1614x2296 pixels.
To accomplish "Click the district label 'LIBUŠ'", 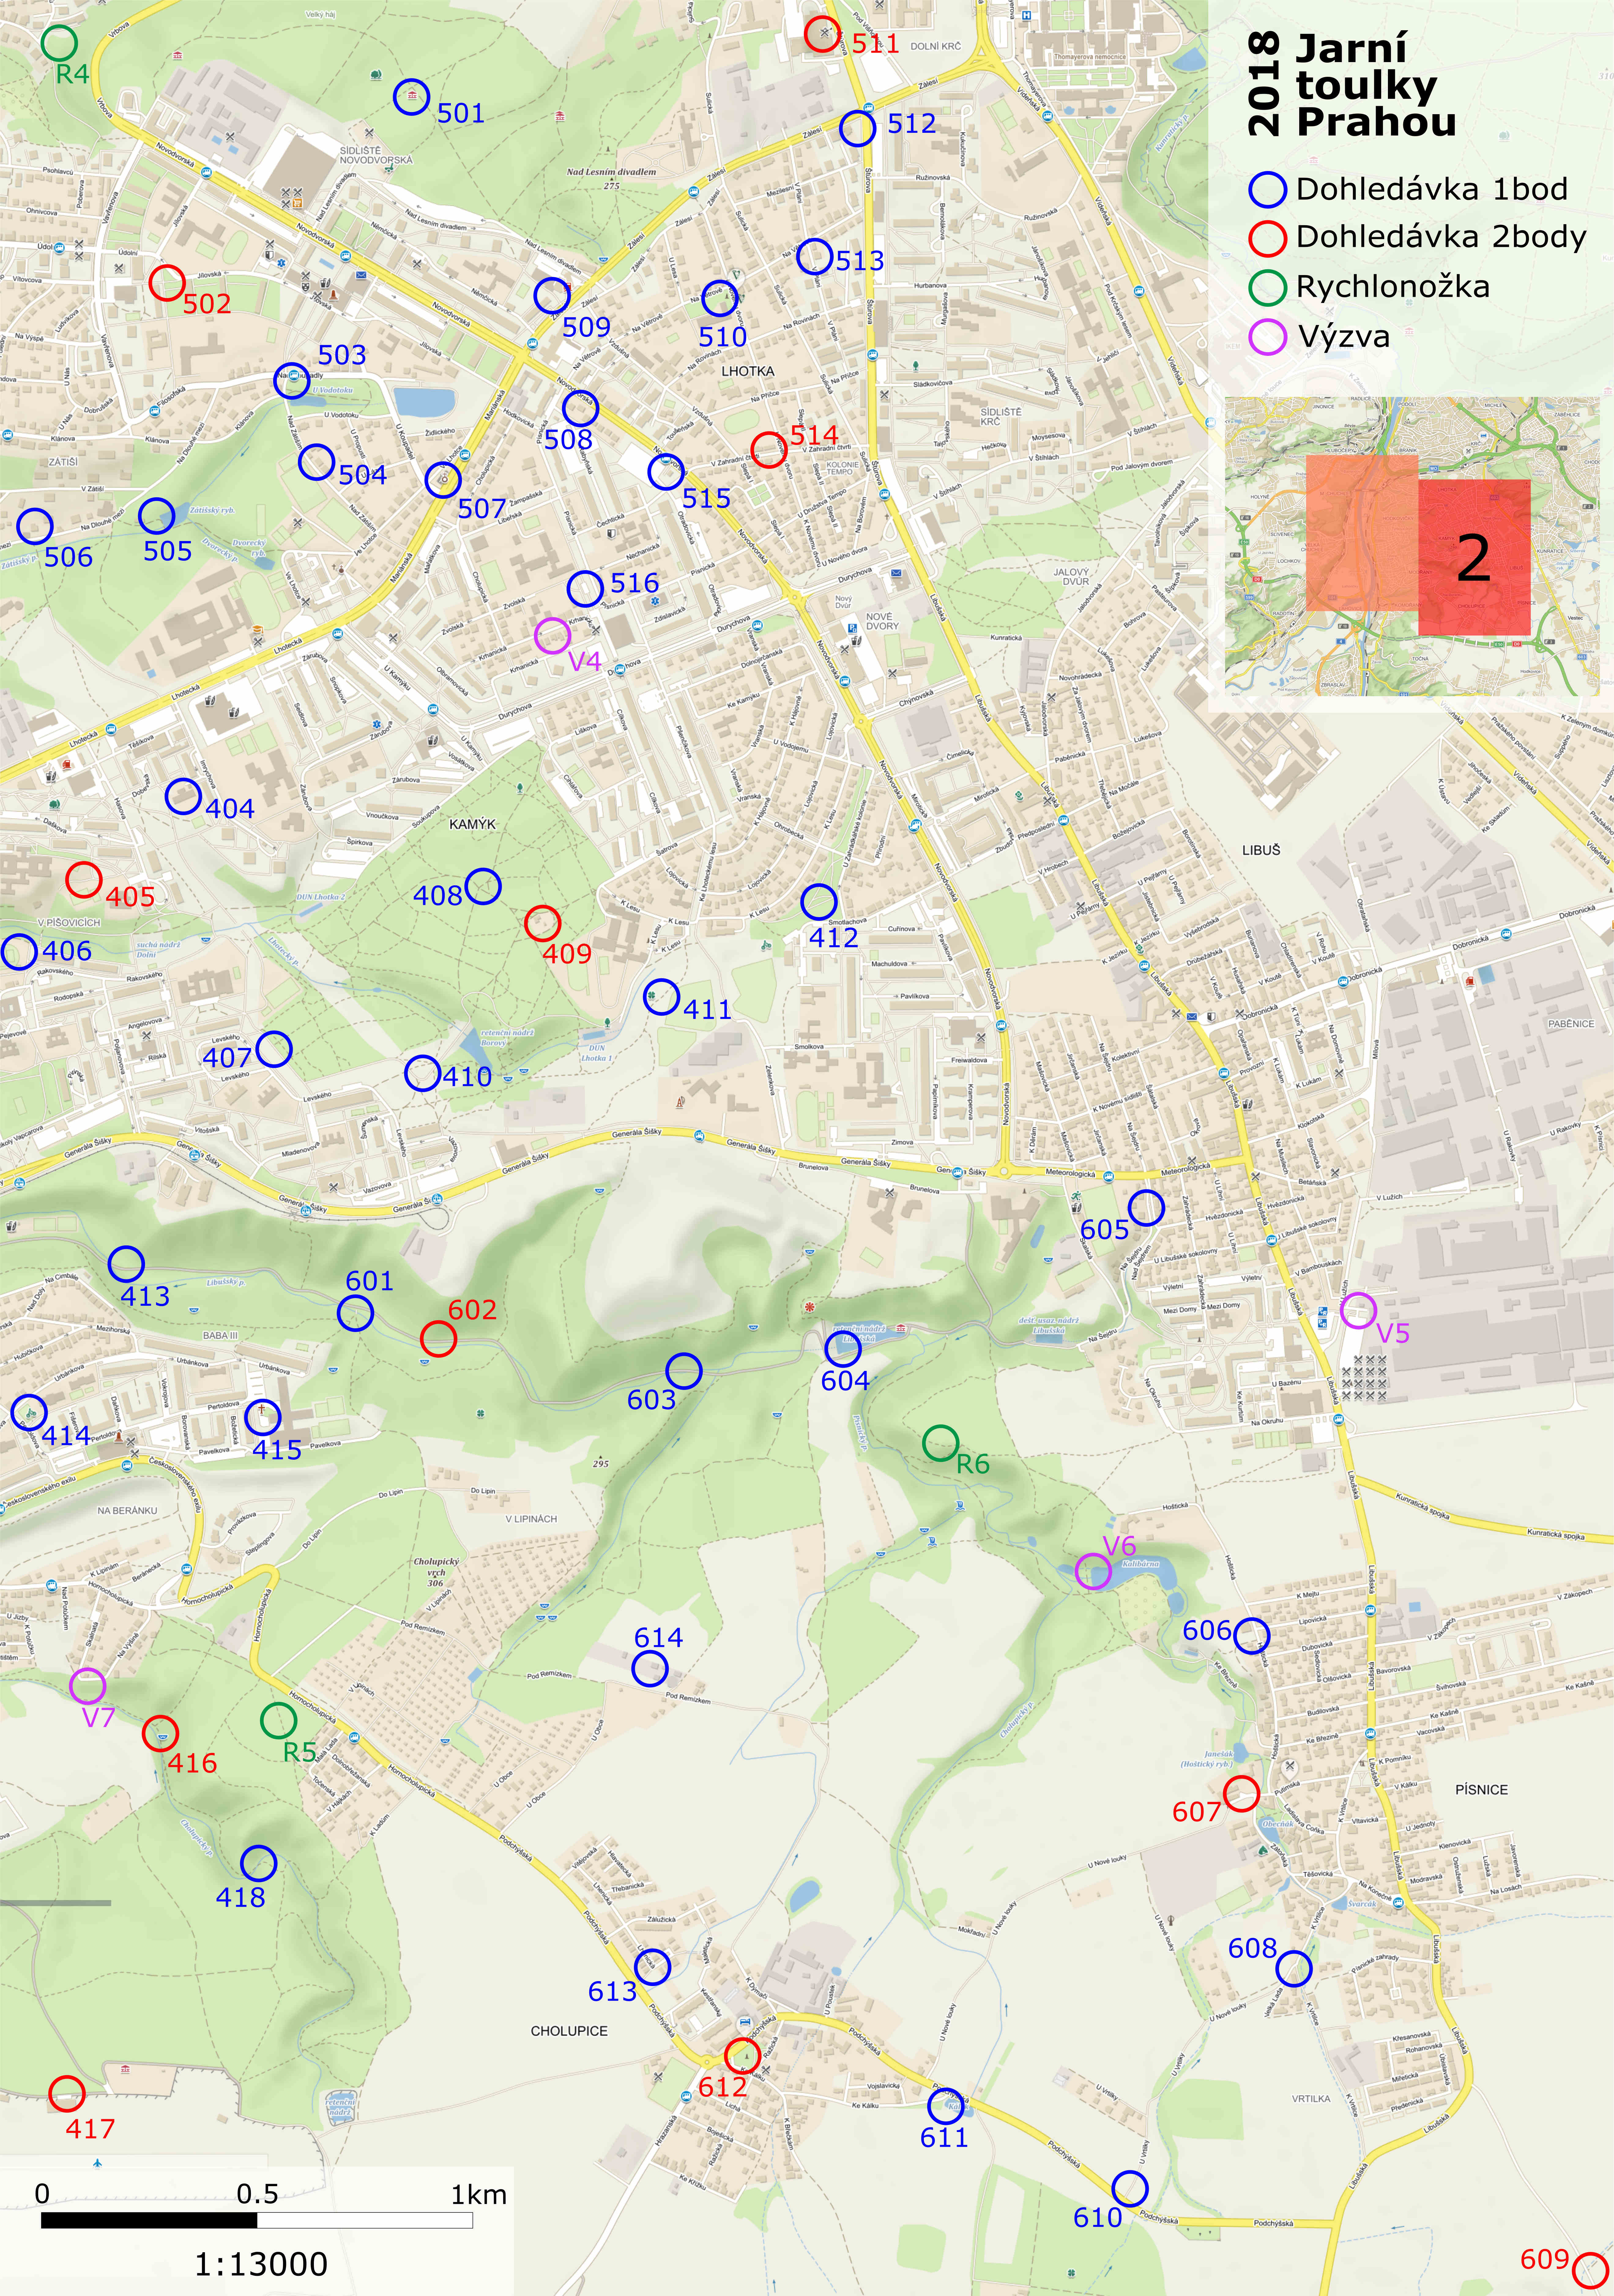I will pyautogui.click(x=1261, y=850).
